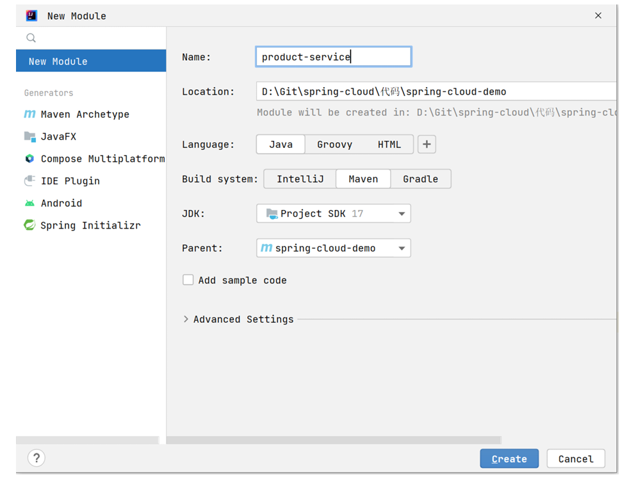The image size is (629, 484).
Task: Click the JavaFX folder icon
Action: [29, 137]
